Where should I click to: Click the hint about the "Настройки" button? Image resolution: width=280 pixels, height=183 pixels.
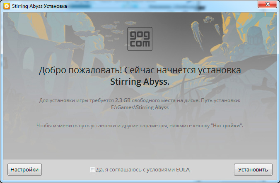click(x=140, y=126)
